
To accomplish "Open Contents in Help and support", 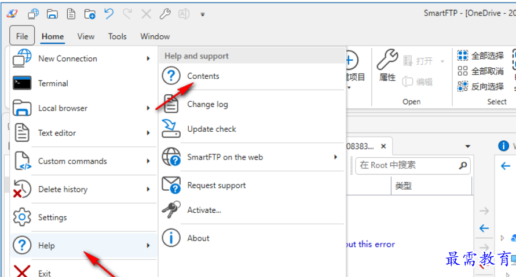I will pos(252,76).
